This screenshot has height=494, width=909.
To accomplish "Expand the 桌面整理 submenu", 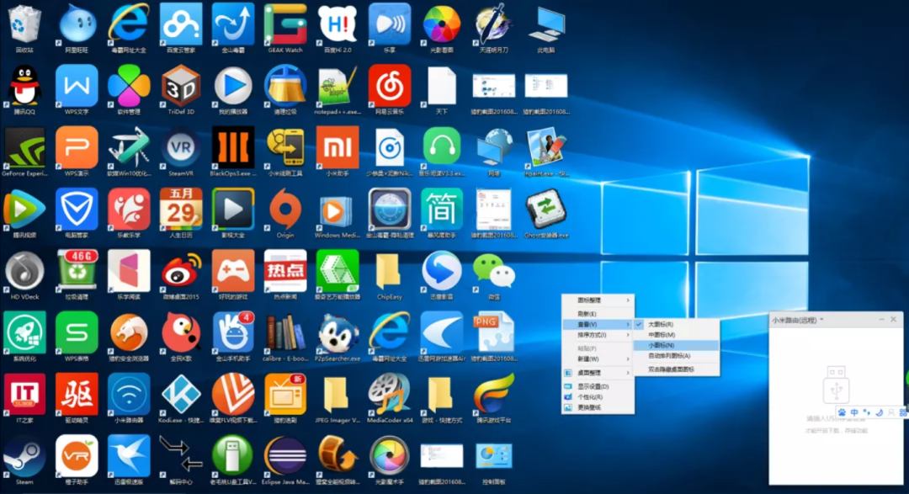I will [x=598, y=373].
